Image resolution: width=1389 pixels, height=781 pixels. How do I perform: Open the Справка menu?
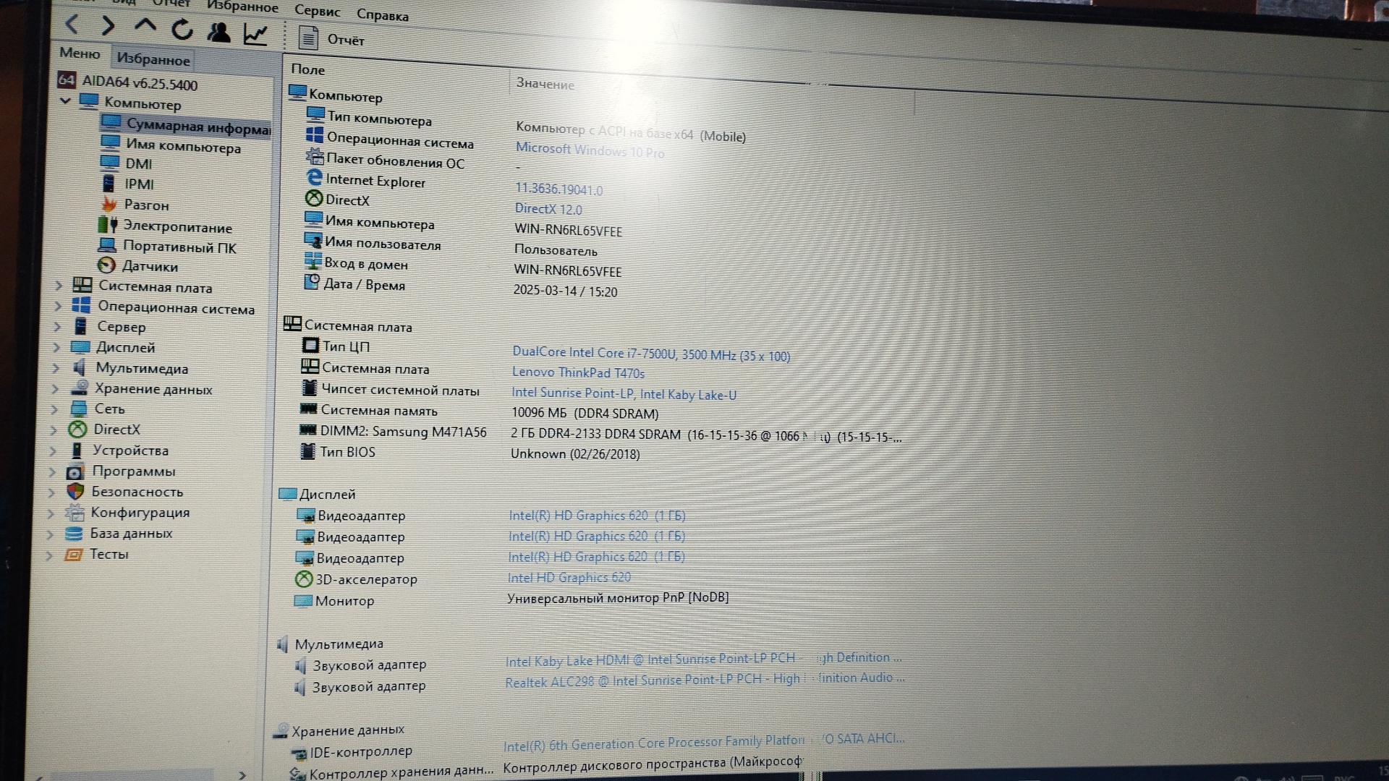382,14
